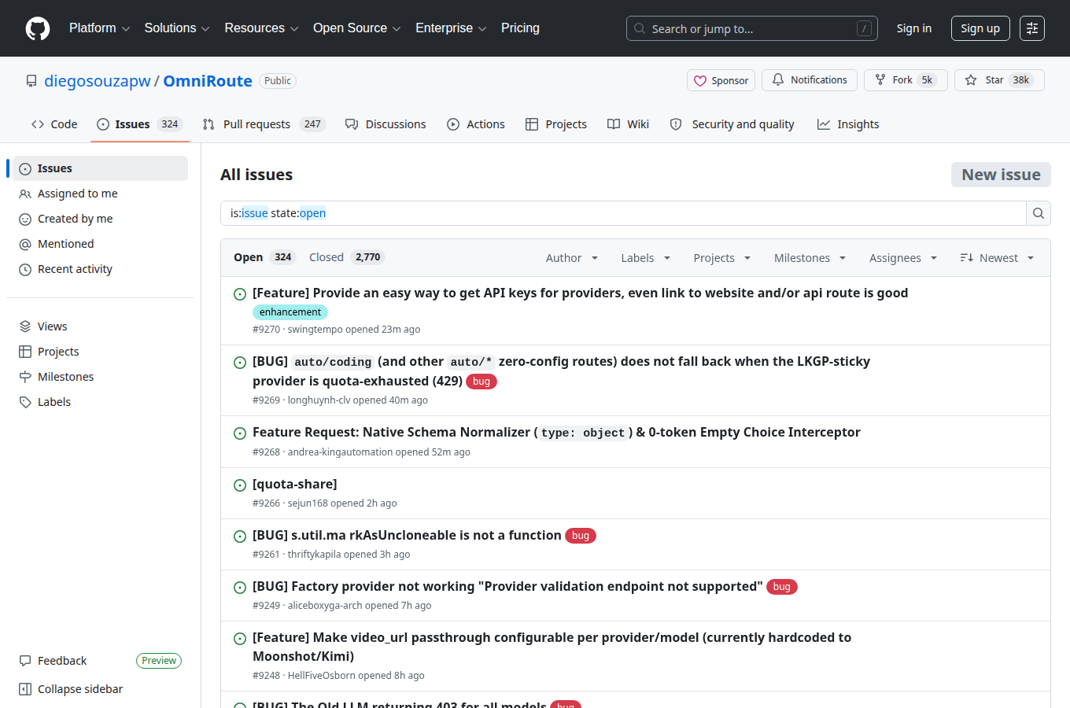Open Factory provider not working issue

(x=507, y=586)
